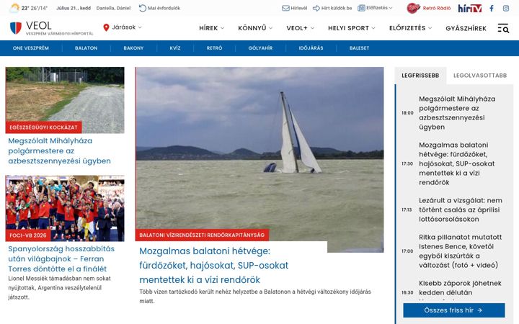Select BALESET in blue bar

[x=359, y=48]
